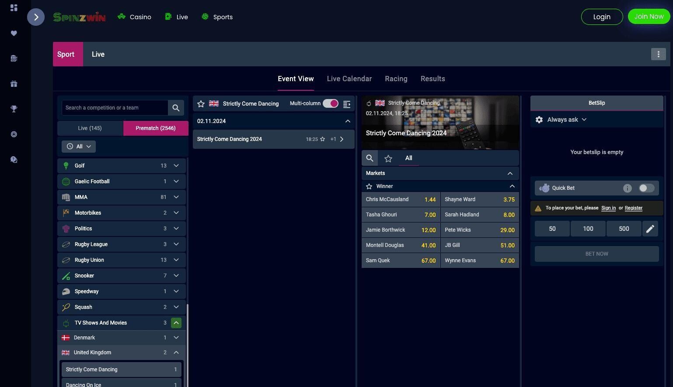Collapse the 02.11.2024 date group
The width and height of the screenshot is (673, 387).
tap(348, 121)
